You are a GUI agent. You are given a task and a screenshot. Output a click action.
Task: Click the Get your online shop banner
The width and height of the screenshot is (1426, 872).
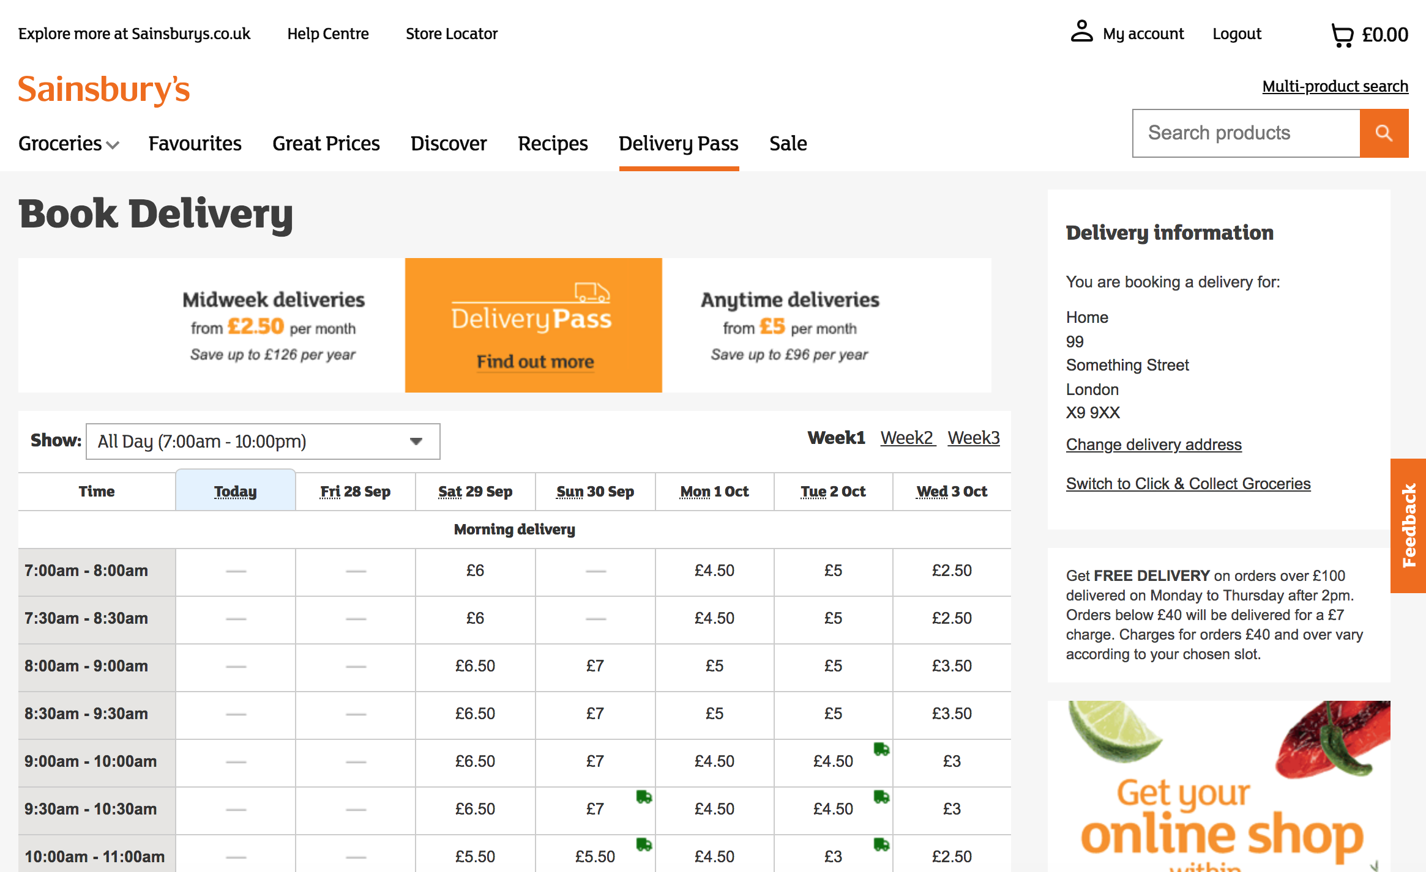pos(1219,786)
